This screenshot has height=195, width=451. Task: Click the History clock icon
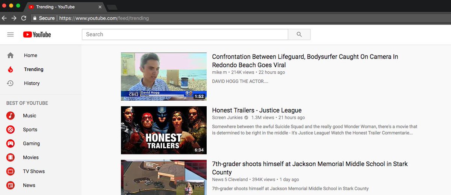coord(11,83)
